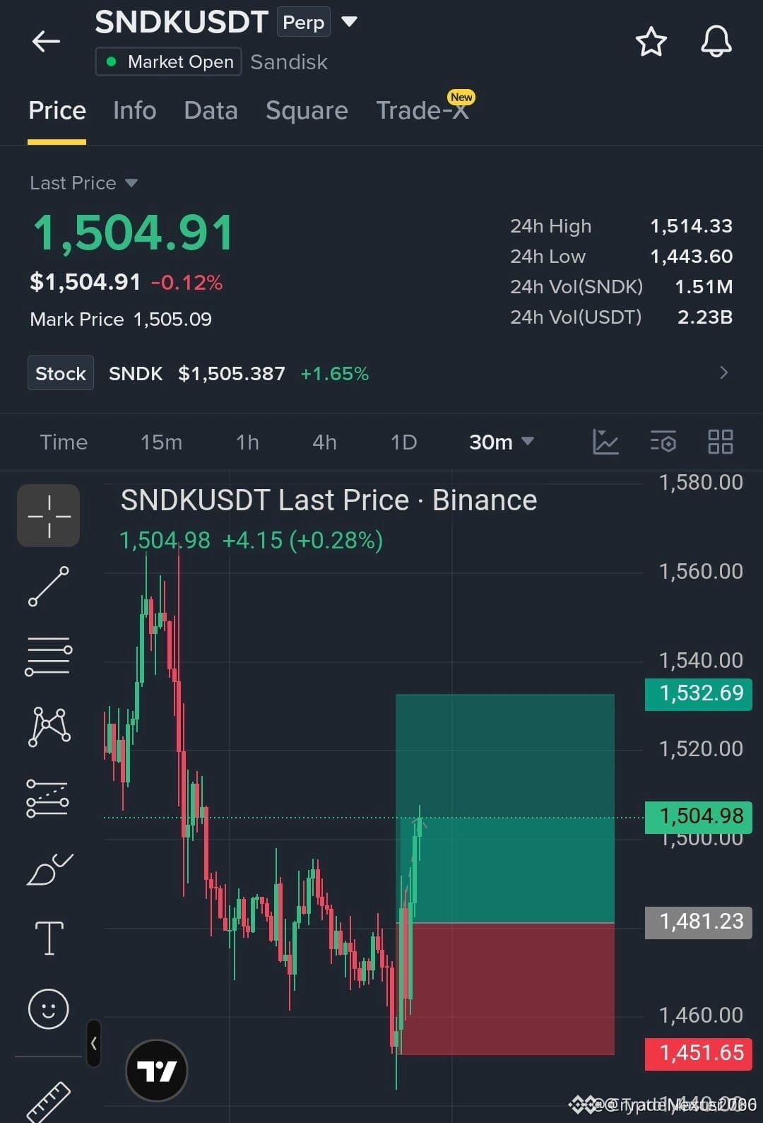Screen dimensions: 763x1123
Task: Select the 1h chart interval
Action: tap(247, 442)
